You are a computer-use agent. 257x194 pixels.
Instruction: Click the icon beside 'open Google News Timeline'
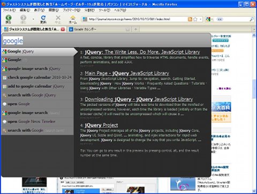click(4, 122)
